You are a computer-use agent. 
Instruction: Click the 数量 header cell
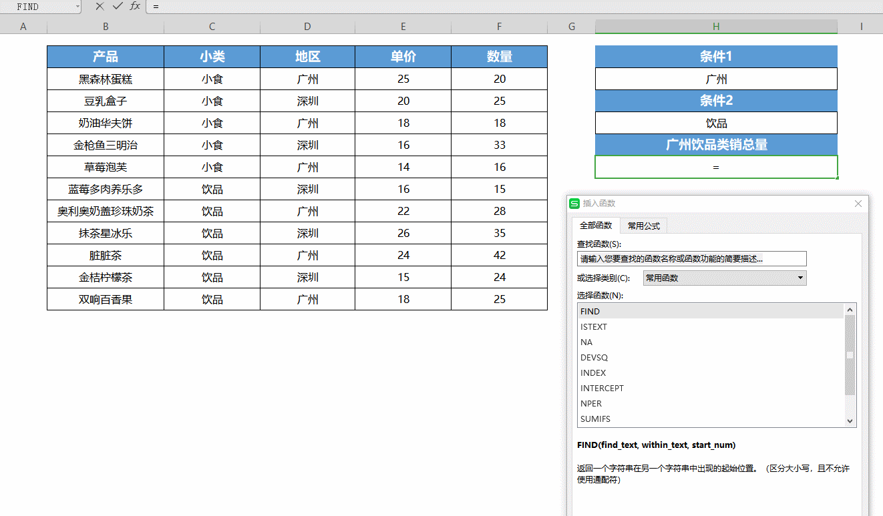coord(499,57)
